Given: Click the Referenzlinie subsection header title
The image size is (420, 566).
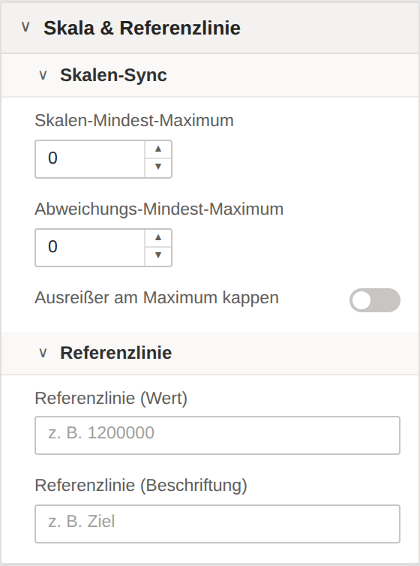Looking at the screenshot, I should [115, 353].
